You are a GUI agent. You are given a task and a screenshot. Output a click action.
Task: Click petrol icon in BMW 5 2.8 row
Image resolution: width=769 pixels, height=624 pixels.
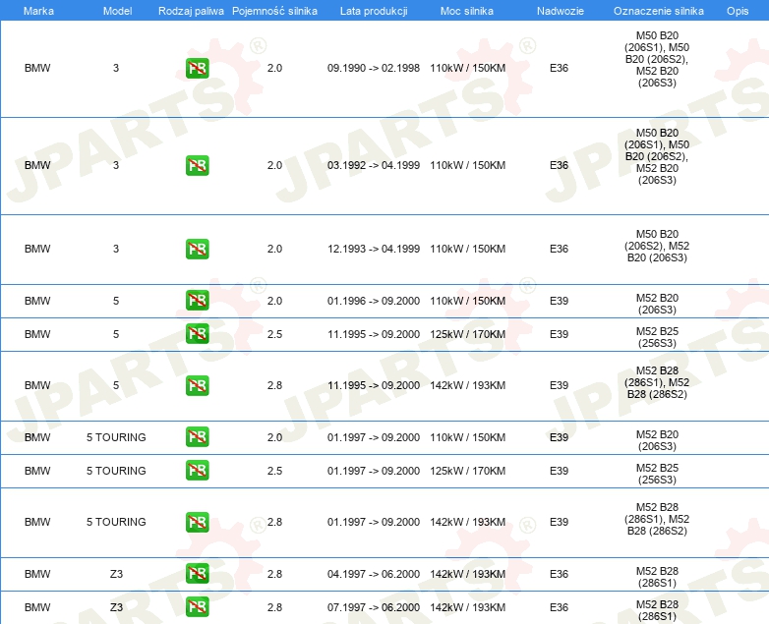click(x=197, y=385)
